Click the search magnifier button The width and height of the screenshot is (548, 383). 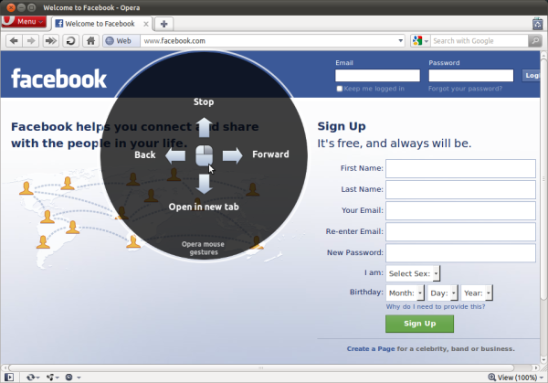(x=534, y=41)
